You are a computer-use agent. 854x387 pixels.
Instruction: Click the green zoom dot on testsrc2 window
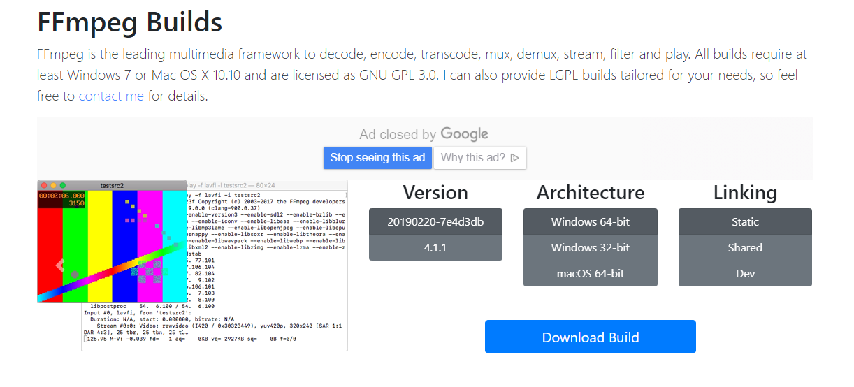tap(63, 185)
